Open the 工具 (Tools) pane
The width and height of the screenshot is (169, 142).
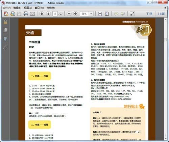[149, 14]
